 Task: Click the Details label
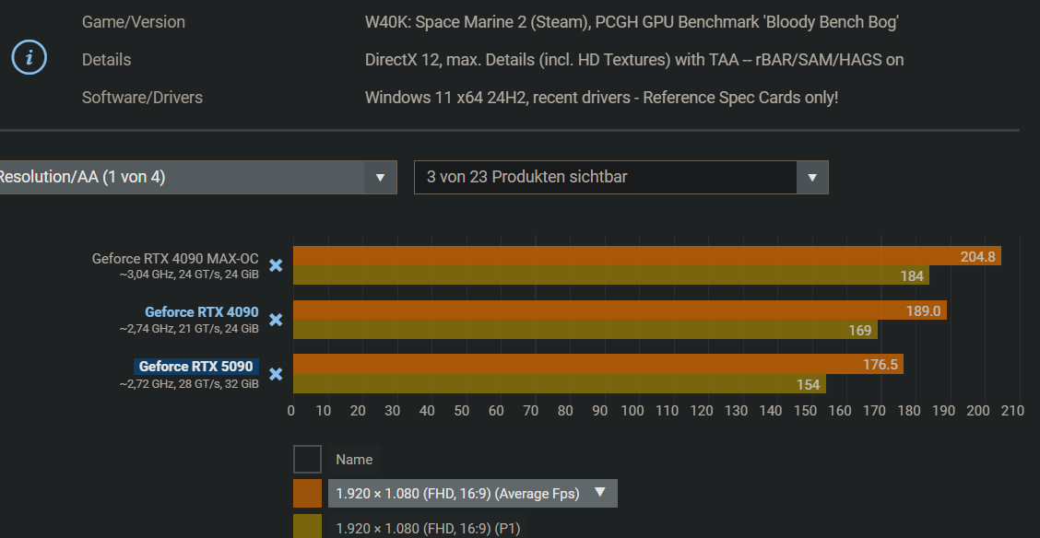106,60
